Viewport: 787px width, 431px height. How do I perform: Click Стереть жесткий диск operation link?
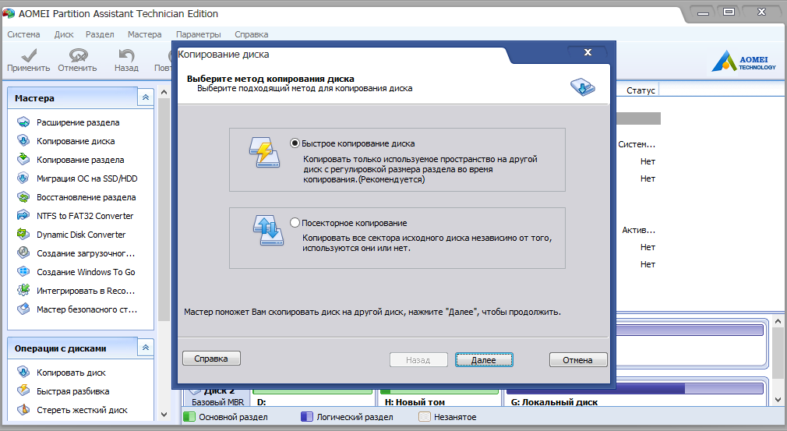coord(82,410)
